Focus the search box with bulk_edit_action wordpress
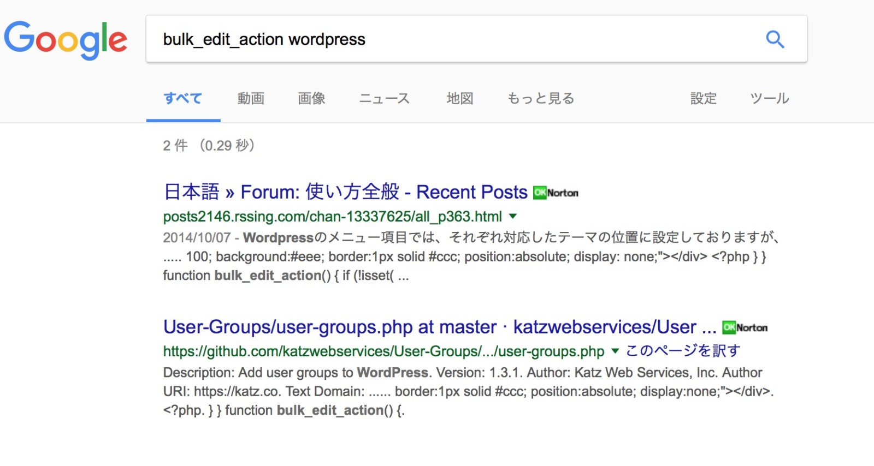 click(476, 39)
